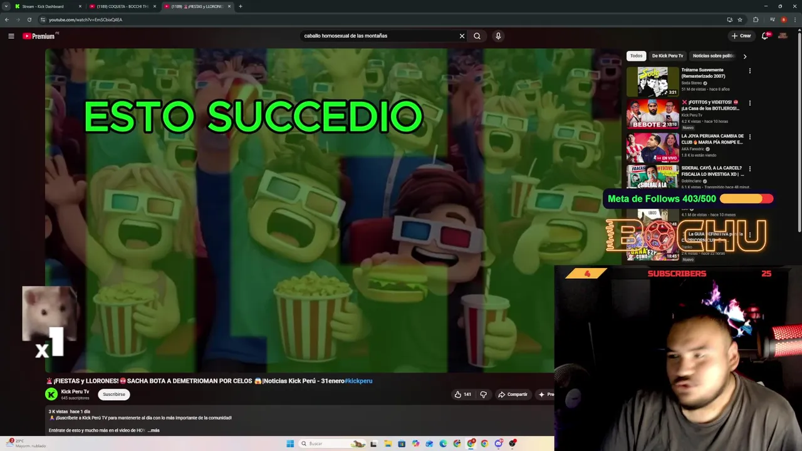Image resolution: width=802 pixels, height=451 pixels.
Task: Open the Chrome profile avatar
Action: click(784, 19)
